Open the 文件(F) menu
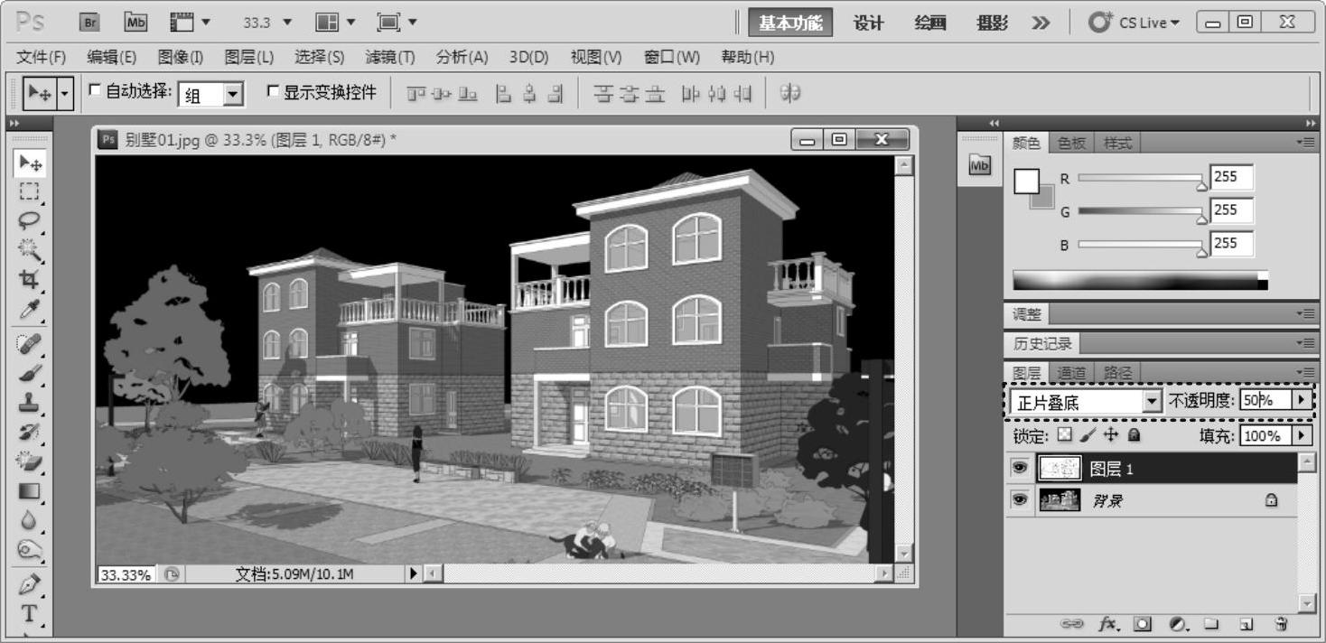 click(x=42, y=57)
